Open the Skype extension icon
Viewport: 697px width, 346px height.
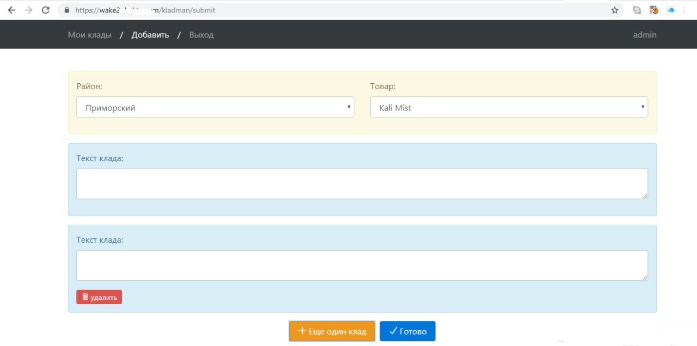[637, 10]
